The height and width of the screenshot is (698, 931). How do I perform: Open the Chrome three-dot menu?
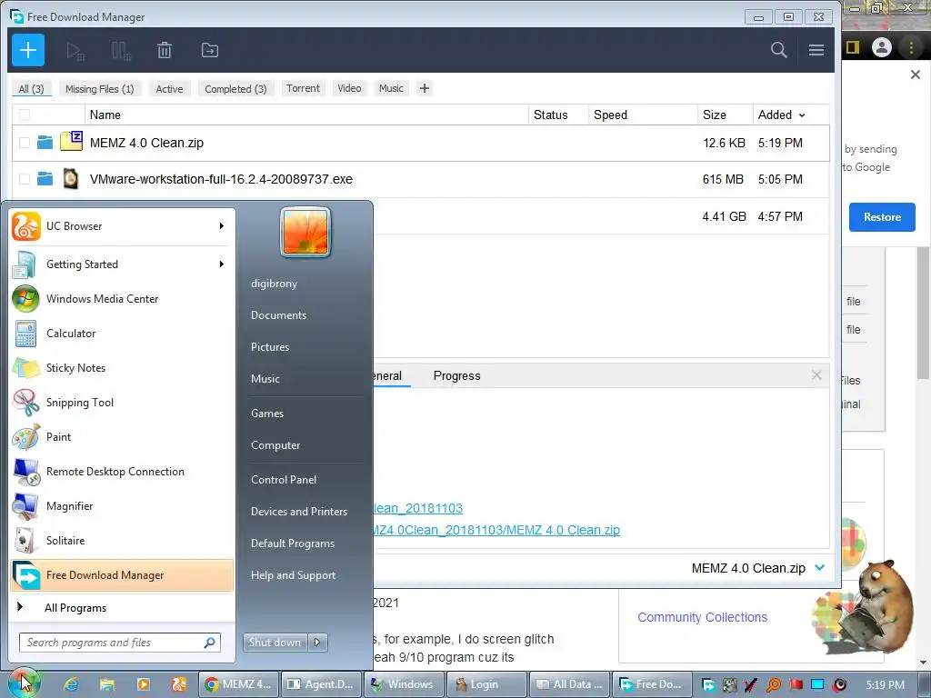[911, 47]
